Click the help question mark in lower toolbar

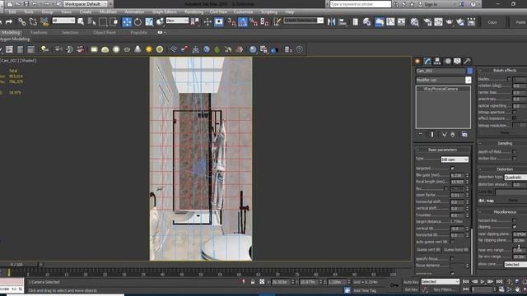300,49
